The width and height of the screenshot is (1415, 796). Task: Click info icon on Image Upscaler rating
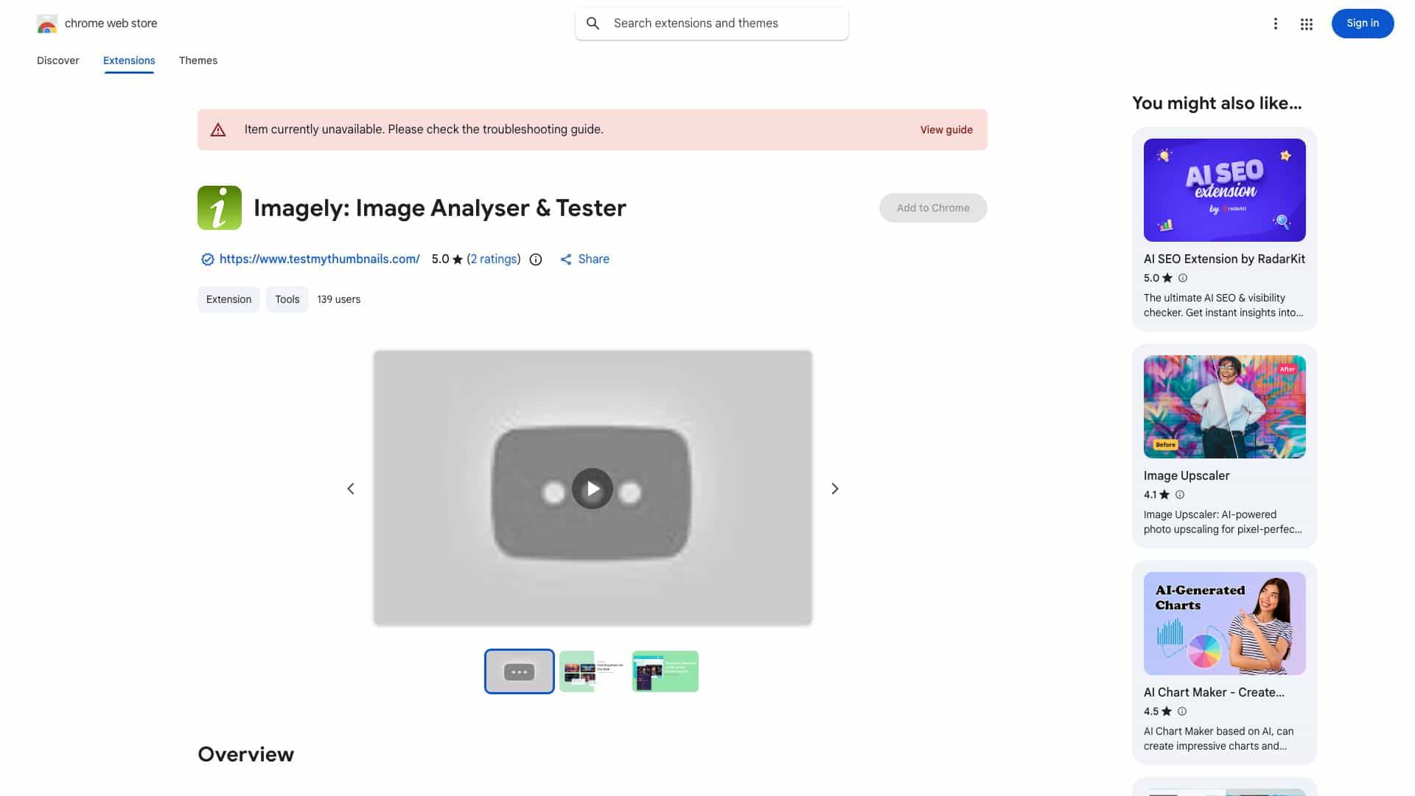(x=1180, y=495)
